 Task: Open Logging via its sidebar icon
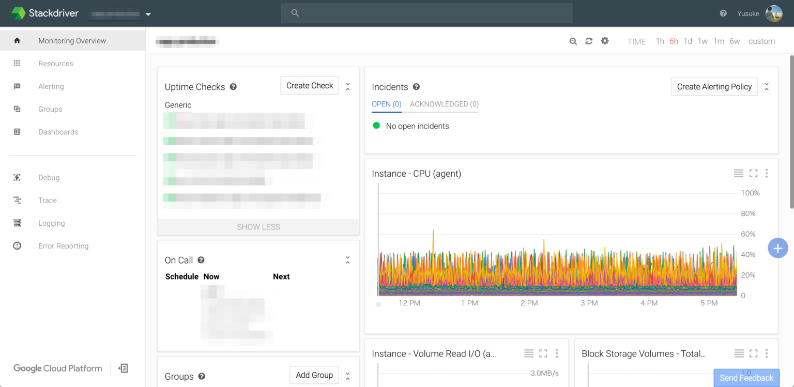coord(17,223)
